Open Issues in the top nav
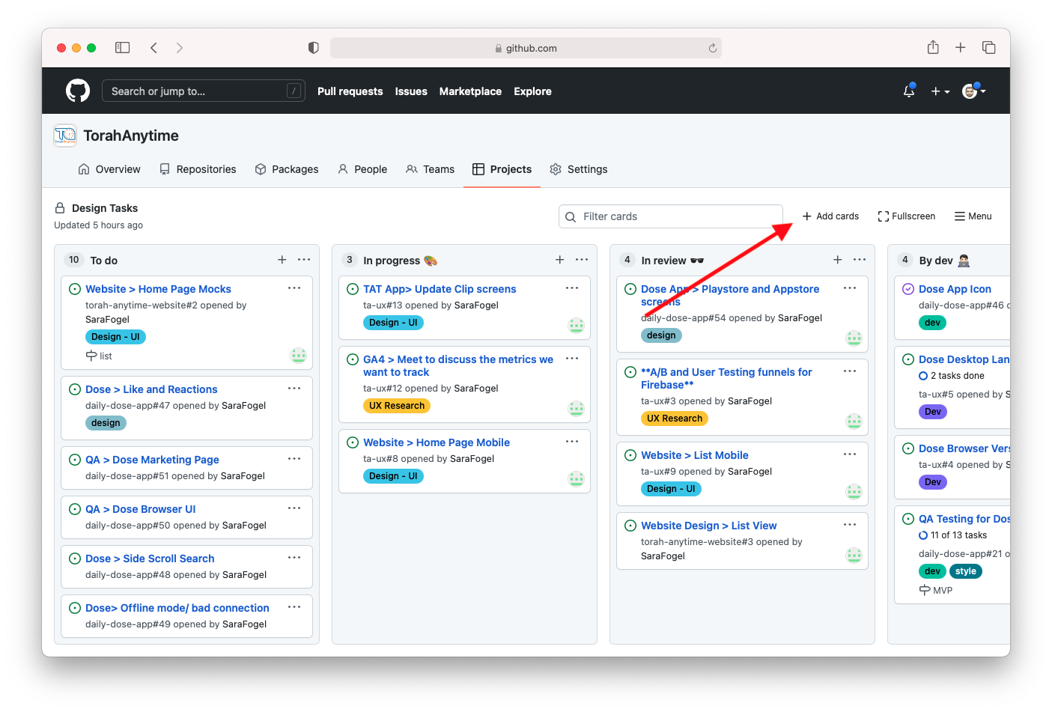This screenshot has height=712, width=1052. (x=411, y=91)
